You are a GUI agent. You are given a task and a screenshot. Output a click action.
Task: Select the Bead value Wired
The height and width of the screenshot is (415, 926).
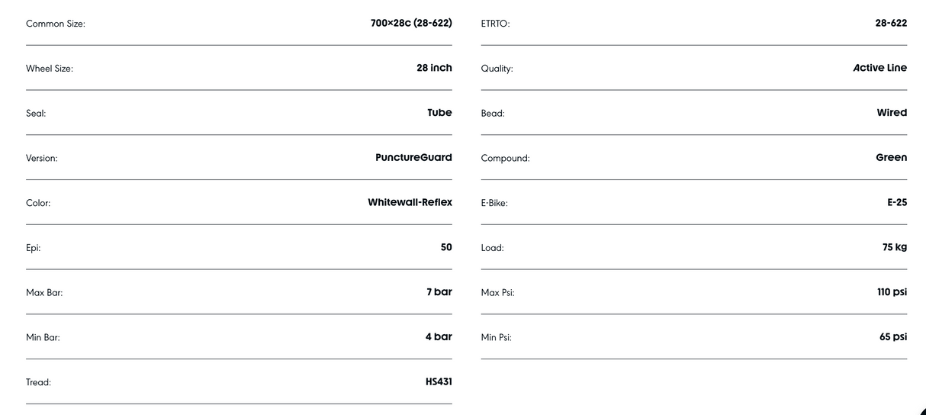892,113
